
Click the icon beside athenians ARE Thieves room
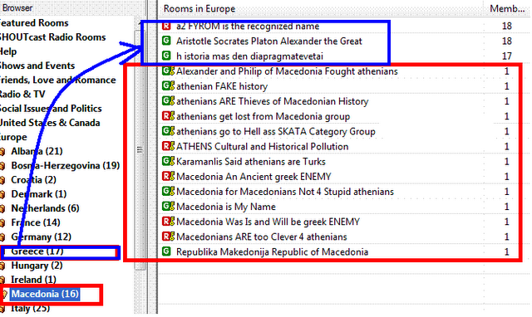pos(168,101)
